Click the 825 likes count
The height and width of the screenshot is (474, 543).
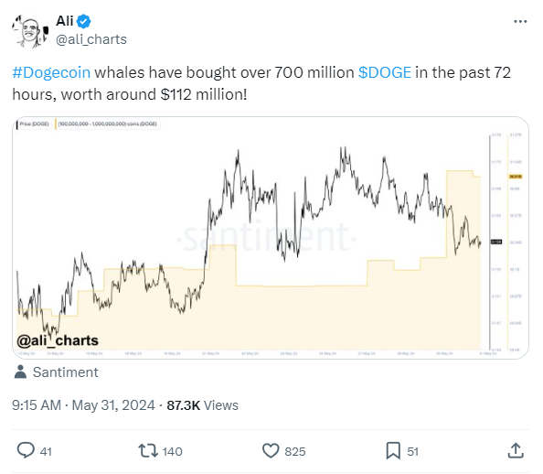click(x=295, y=451)
